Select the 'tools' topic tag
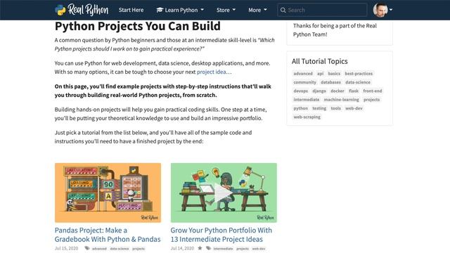450x253 pixels. pos(335,108)
